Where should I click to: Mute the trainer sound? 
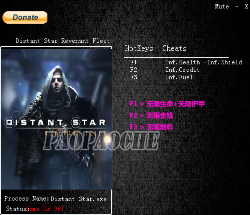(222, 6)
